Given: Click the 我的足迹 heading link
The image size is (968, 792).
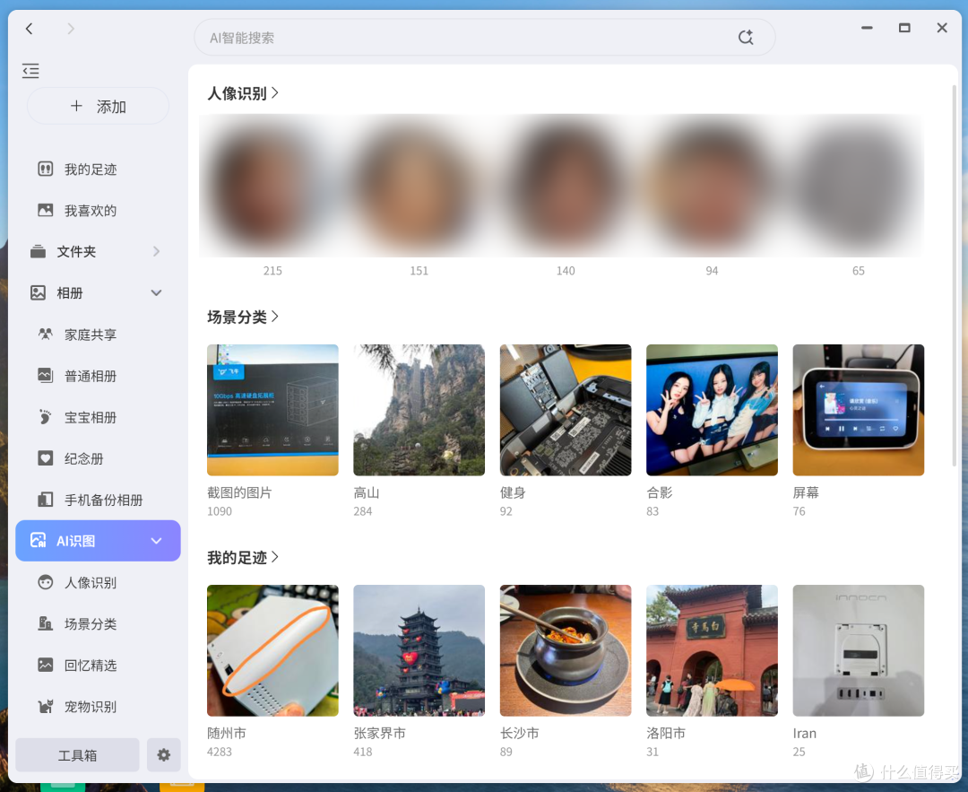Looking at the screenshot, I should tap(237, 557).
